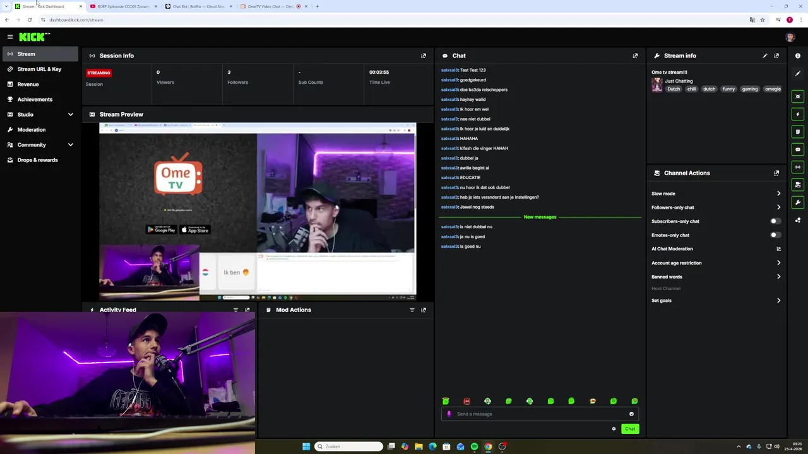Screen dimensions: 808x454
Task: Toggle Channel Actions widget icon in right sidebar
Action: pos(798,185)
